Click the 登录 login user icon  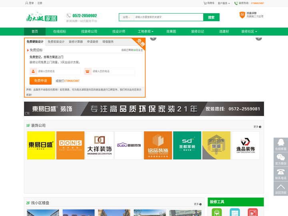coord(27,3)
